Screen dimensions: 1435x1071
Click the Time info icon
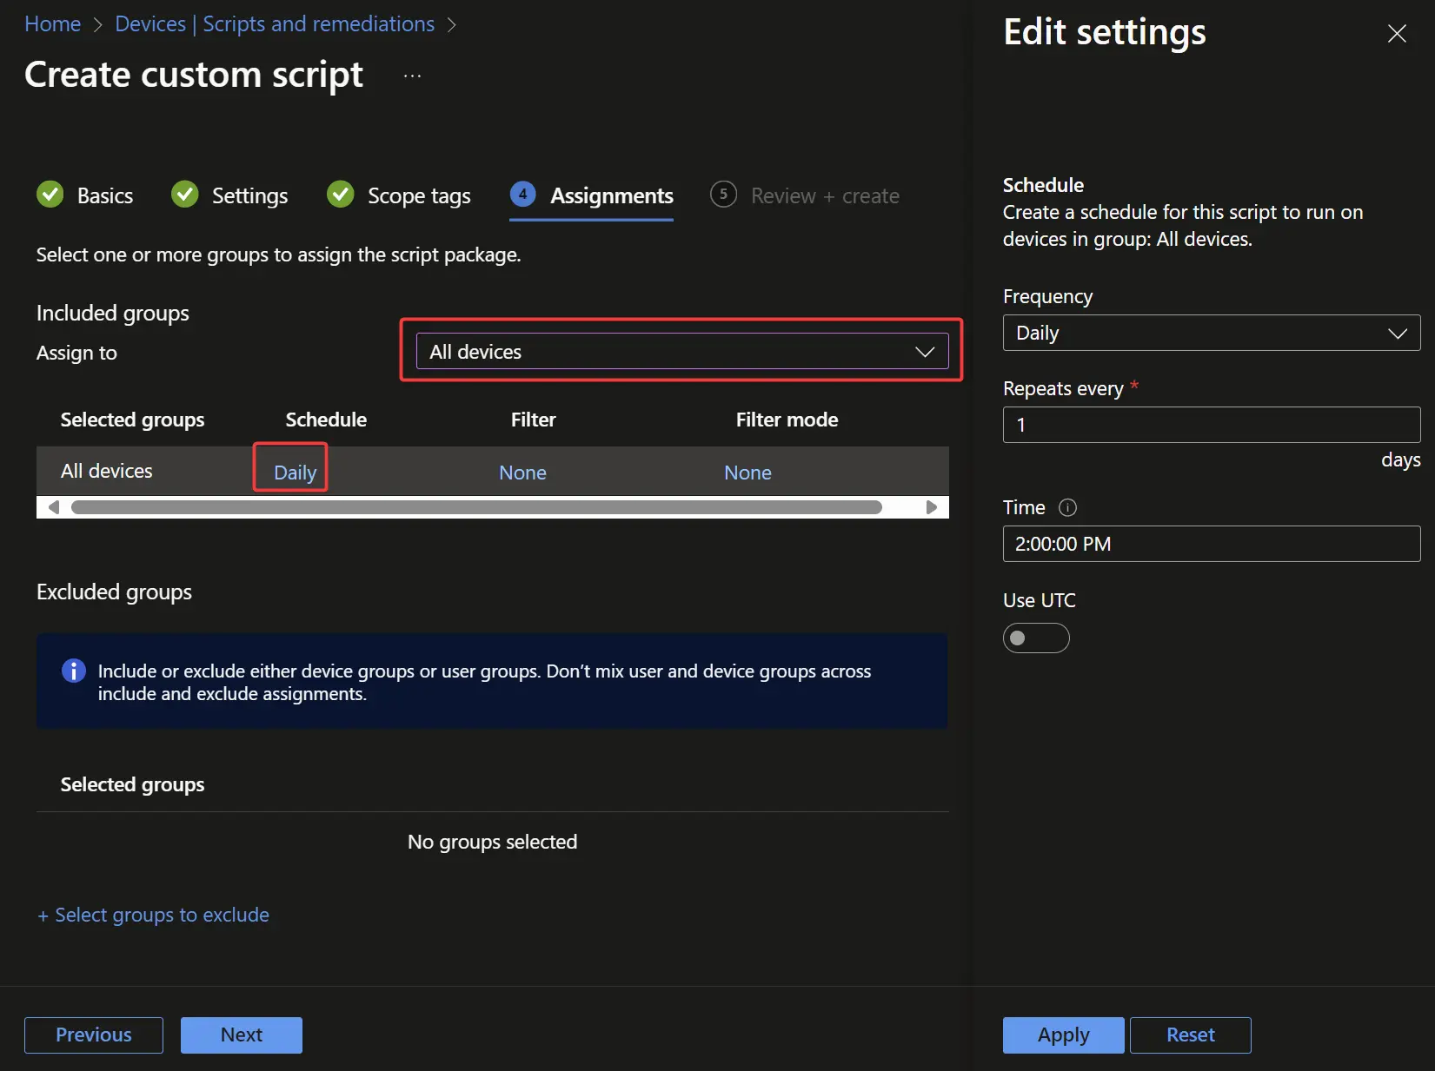(1067, 508)
